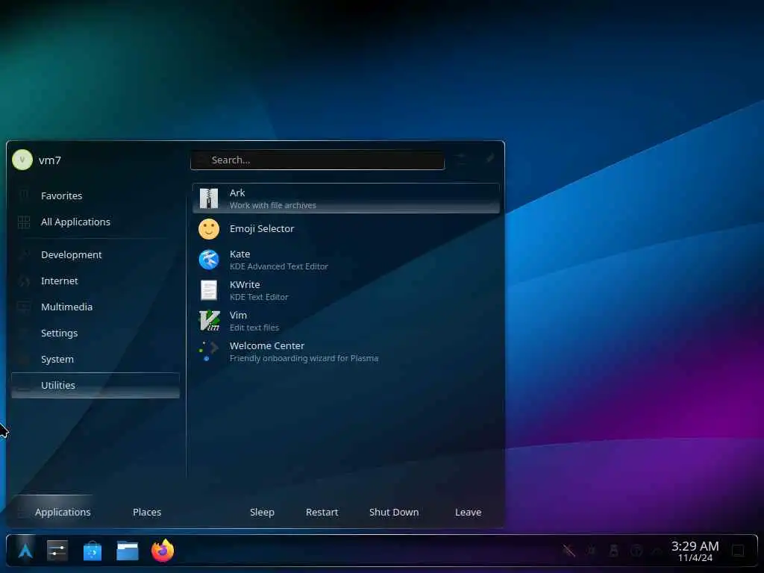Open System Settings from the taskbar
The height and width of the screenshot is (573, 764).
coord(57,551)
